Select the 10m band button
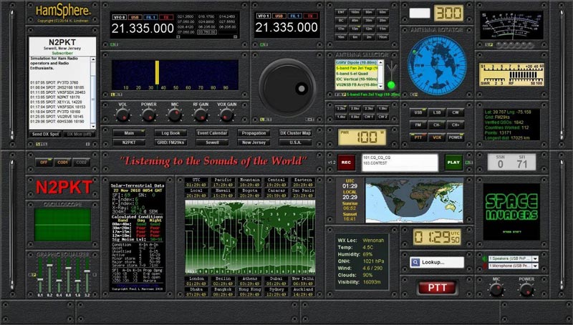The image size is (573, 325). pyautogui.click(x=341, y=37)
